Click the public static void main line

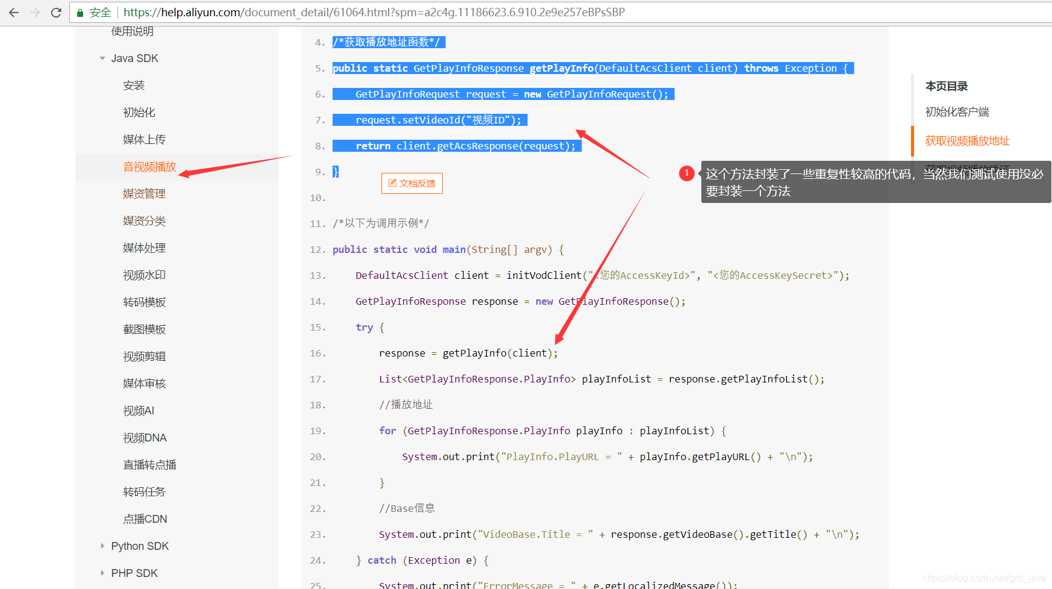click(x=448, y=249)
